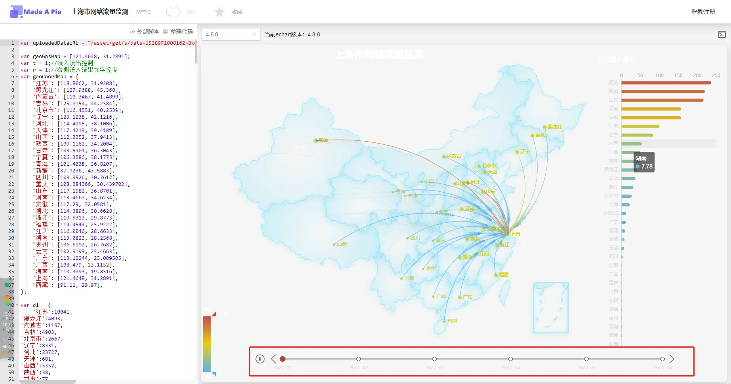The image size is (731, 384).
Task: Click the 上海市网络流量监测 project title
Action: coord(99,11)
